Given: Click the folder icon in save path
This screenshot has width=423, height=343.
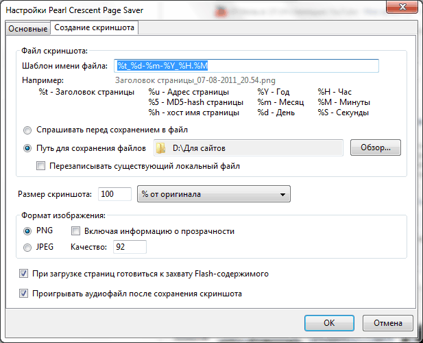Looking at the screenshot, I should [161, 148].
